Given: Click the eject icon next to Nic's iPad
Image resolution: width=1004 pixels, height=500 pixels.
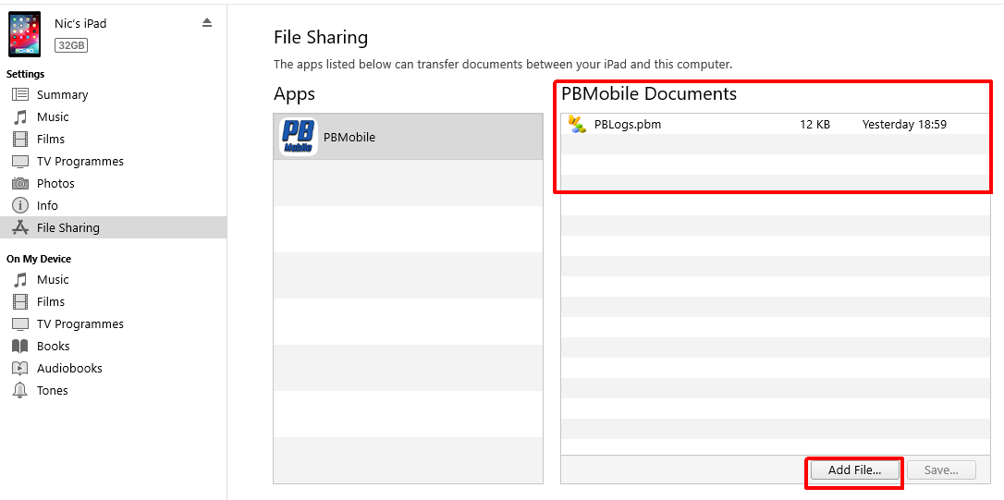Looking at the screenshot, I should (x=207, y=23).
